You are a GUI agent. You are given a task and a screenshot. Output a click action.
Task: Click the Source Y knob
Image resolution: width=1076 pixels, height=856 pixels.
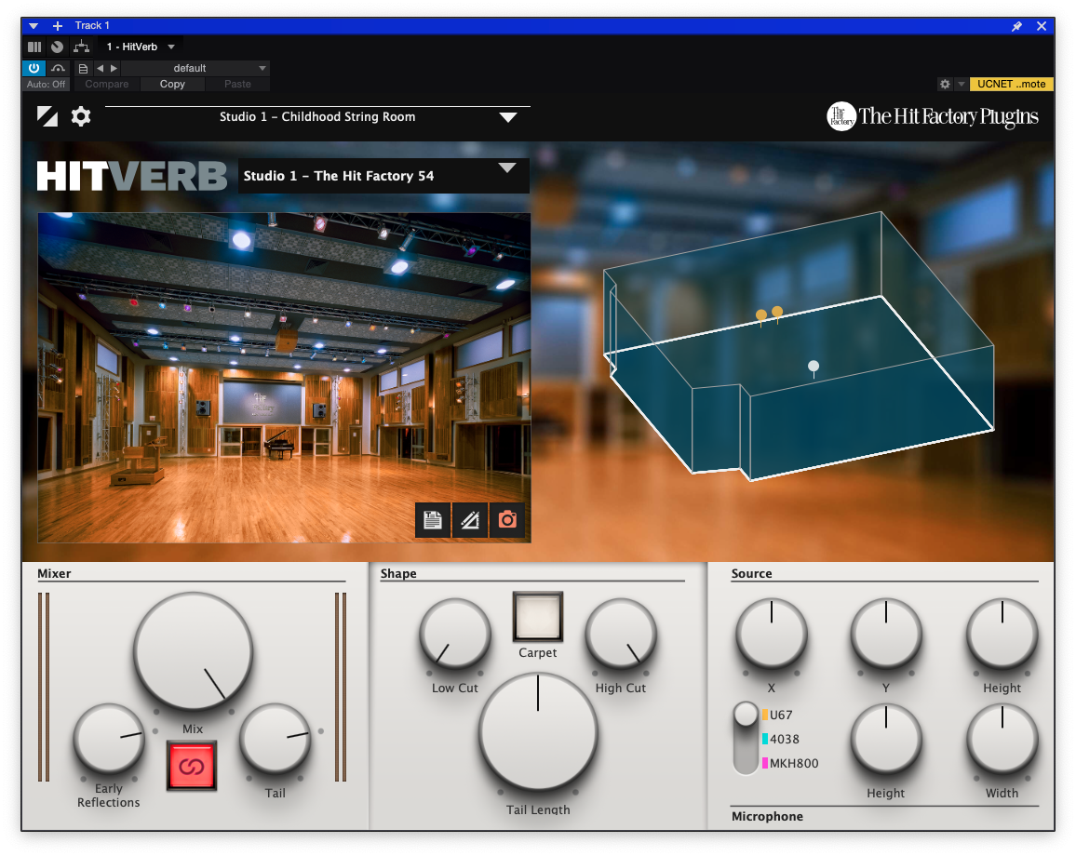886,634
